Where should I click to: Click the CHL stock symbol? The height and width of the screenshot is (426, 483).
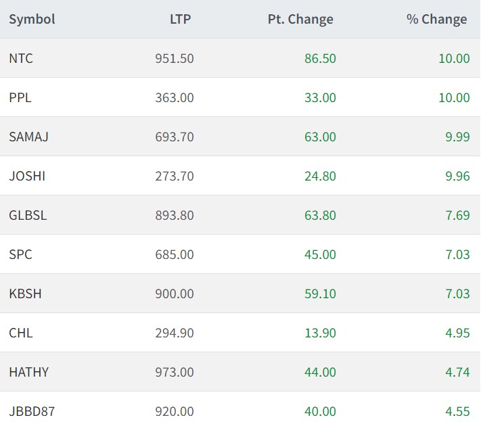21,333
